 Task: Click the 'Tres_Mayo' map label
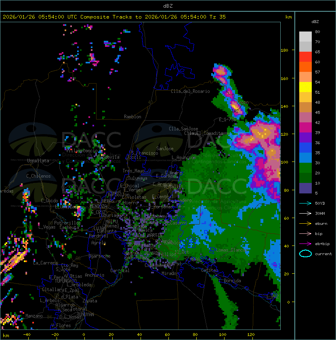pyautogui.click(x=133, y=171)
